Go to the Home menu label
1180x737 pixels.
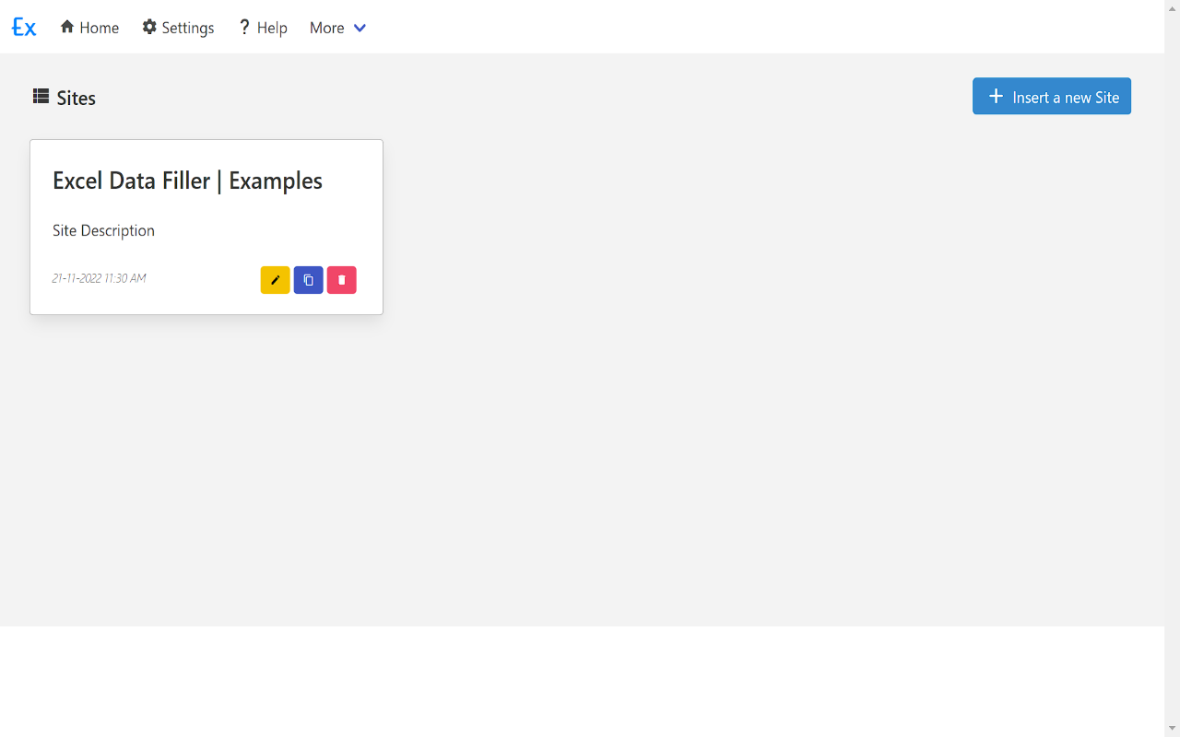[x=99, y=28]
